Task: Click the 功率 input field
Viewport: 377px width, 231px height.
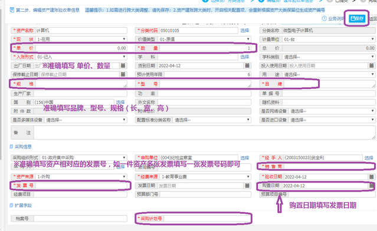Action: point(204,94)
